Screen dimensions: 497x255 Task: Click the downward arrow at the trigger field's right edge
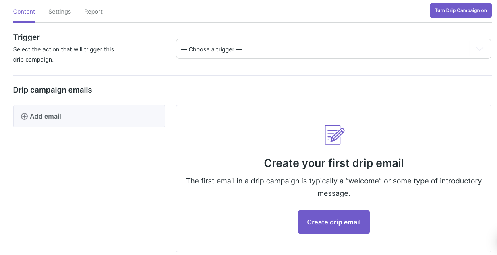[x=479, y=49]
